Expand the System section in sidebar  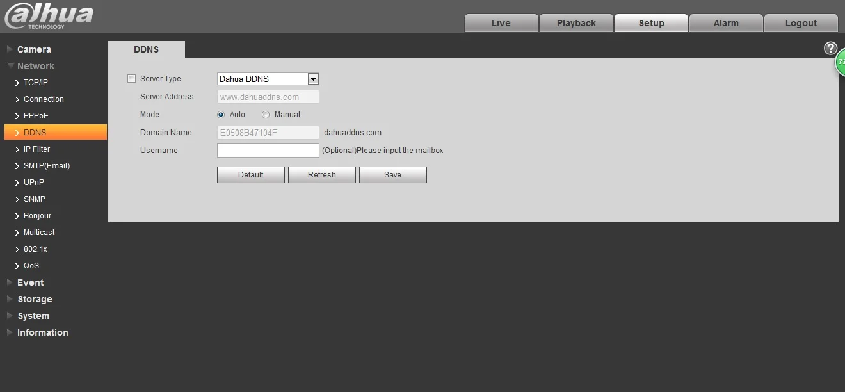pos(33,316)
